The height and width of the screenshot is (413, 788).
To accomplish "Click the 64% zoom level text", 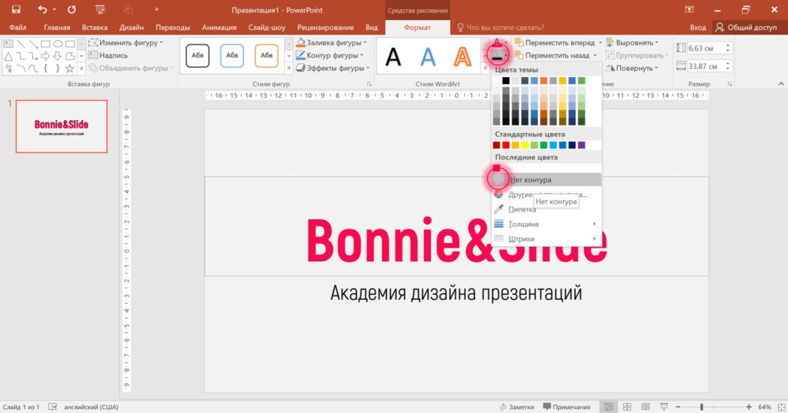I will 764,407.
